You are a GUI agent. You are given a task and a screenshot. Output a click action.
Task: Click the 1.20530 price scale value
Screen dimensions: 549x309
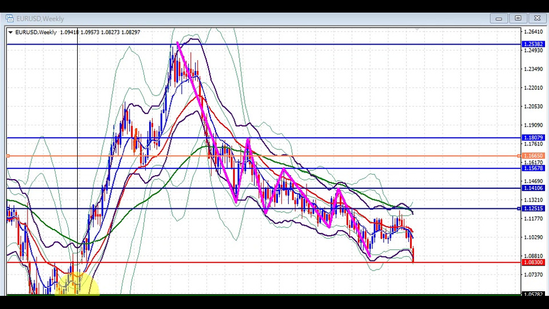coord(533,106)
